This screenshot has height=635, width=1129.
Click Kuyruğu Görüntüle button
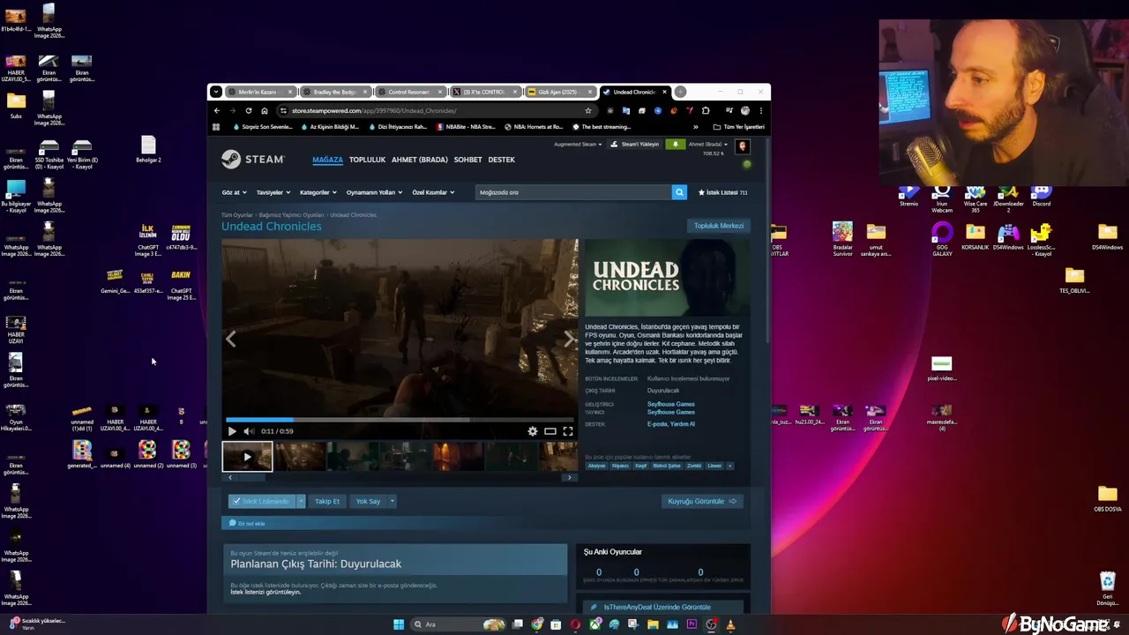[x=702, y=501]
